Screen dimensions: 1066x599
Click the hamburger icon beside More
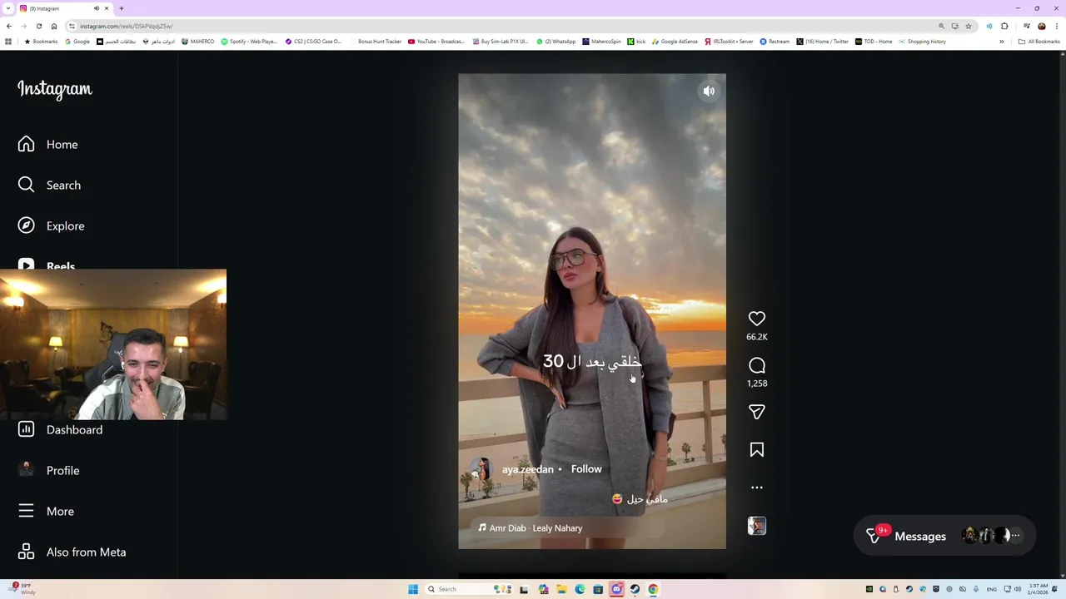27,511
